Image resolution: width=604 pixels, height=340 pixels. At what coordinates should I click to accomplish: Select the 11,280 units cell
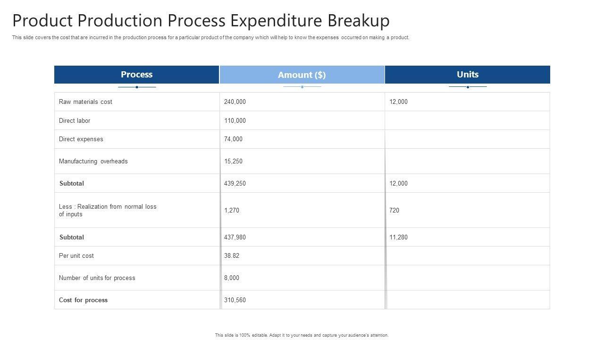click(x=398, y=238)
